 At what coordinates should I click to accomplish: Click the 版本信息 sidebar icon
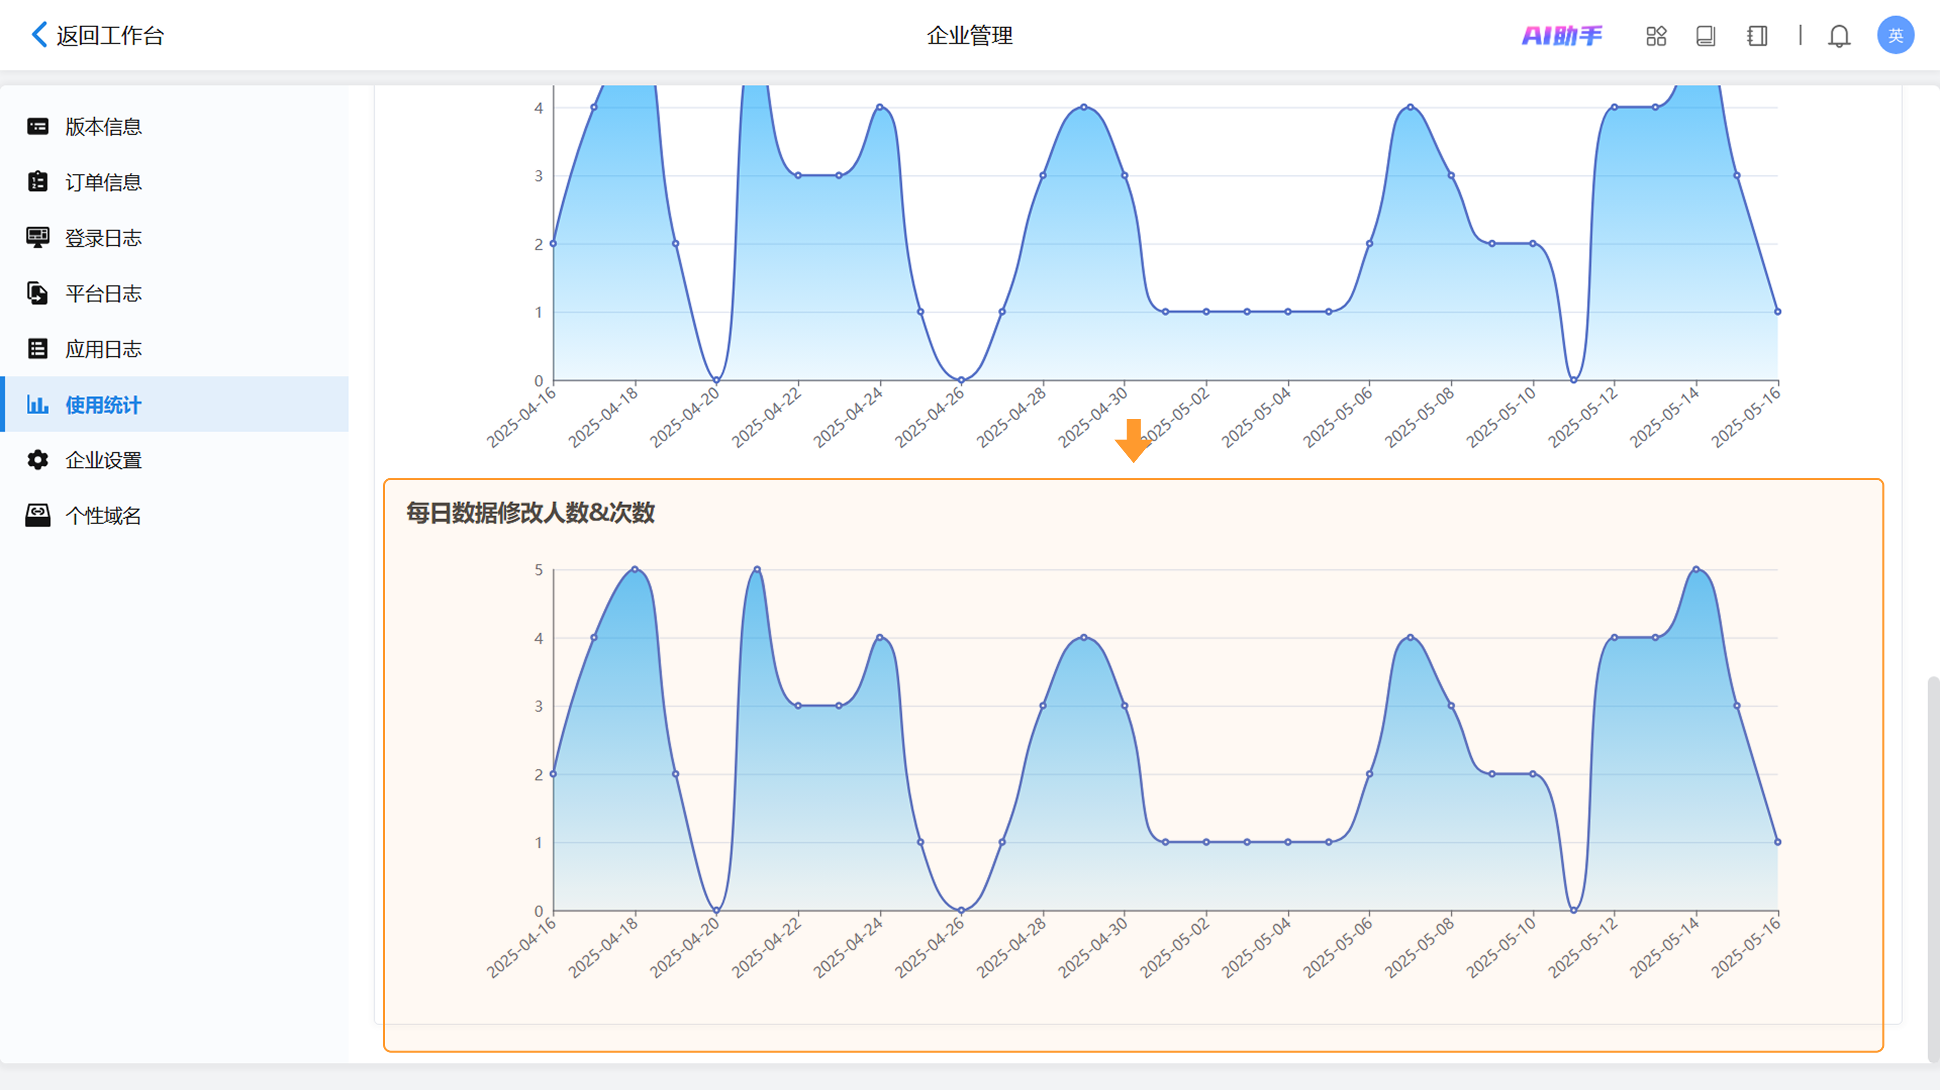click(38, 126)
